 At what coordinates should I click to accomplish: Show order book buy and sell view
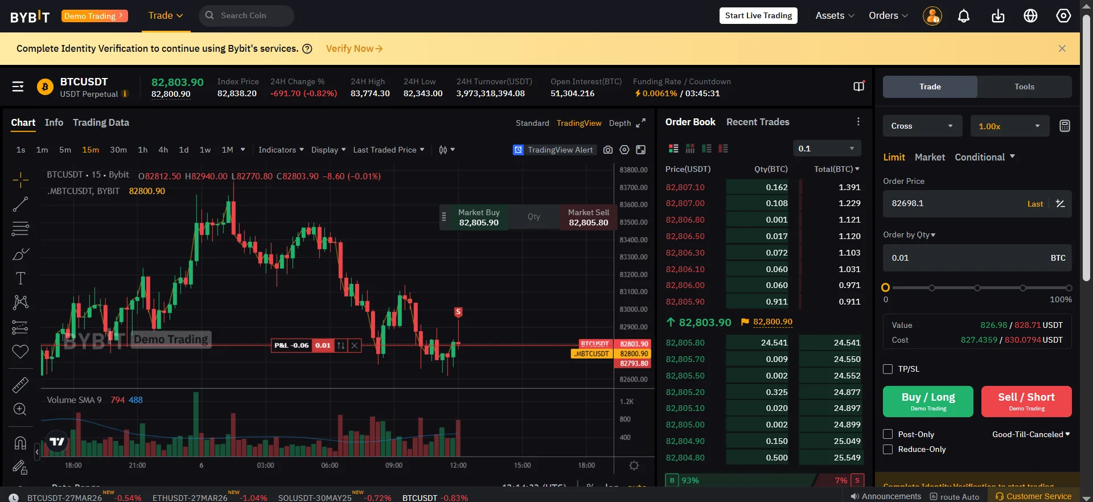tap(673, 149)
